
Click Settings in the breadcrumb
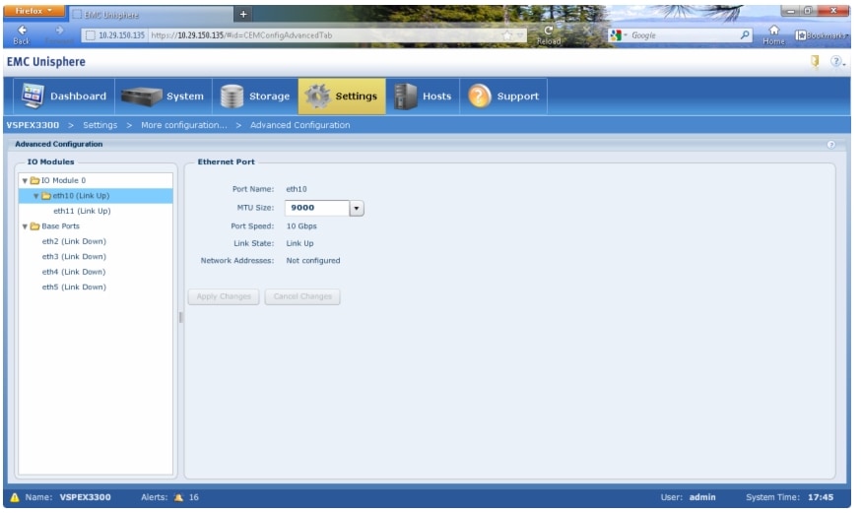click(x=100, y=126)
